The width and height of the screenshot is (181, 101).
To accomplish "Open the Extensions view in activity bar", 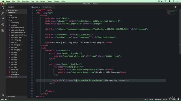I will (3, 30).
